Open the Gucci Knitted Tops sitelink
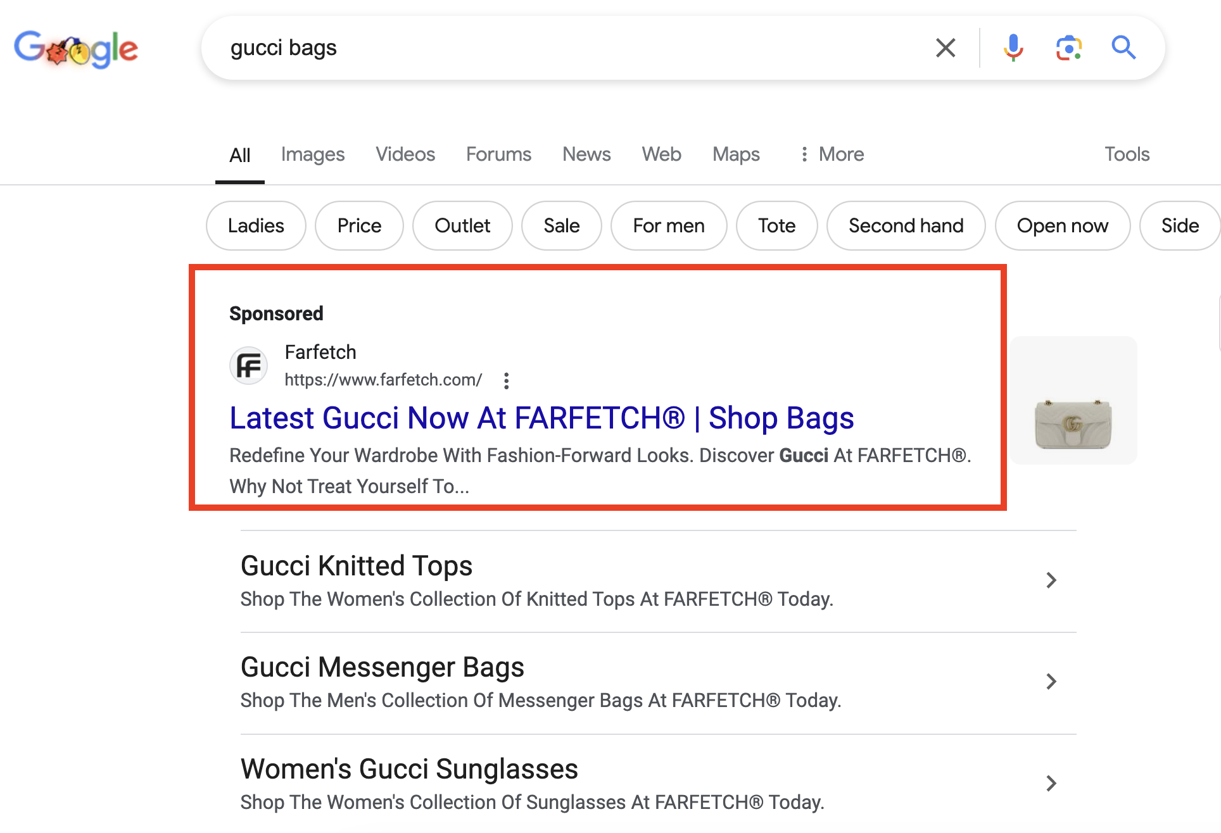 pyautogui.click(x=357, y=566)
